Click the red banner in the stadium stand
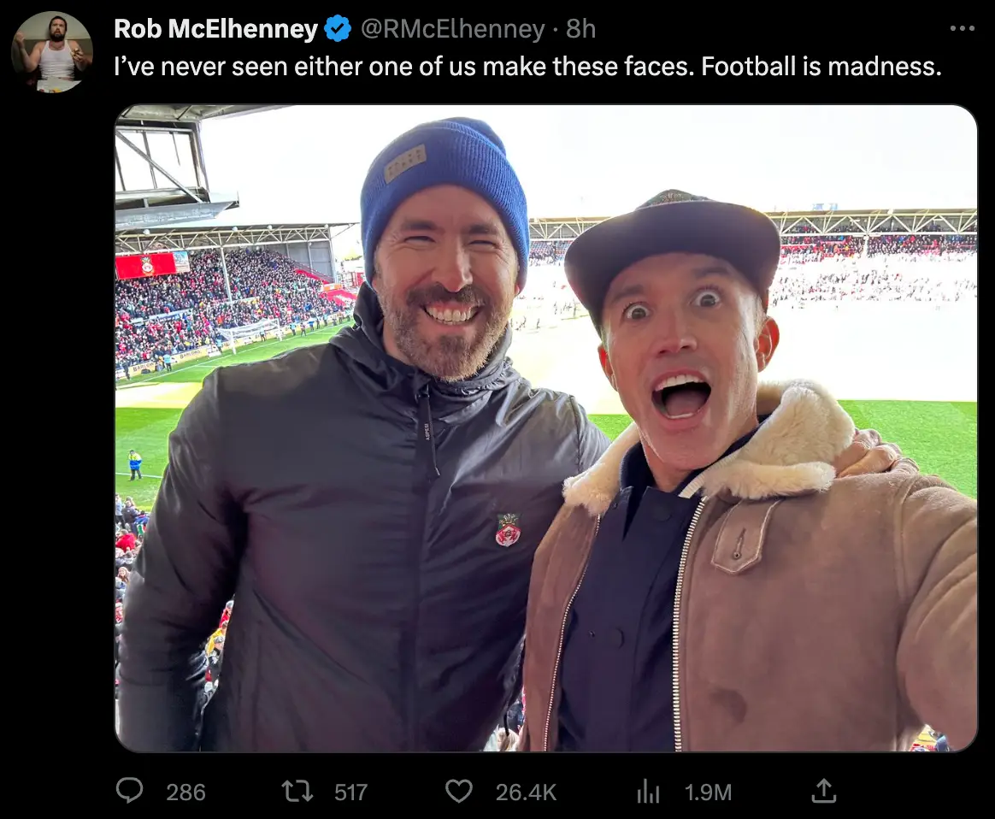 144,265
